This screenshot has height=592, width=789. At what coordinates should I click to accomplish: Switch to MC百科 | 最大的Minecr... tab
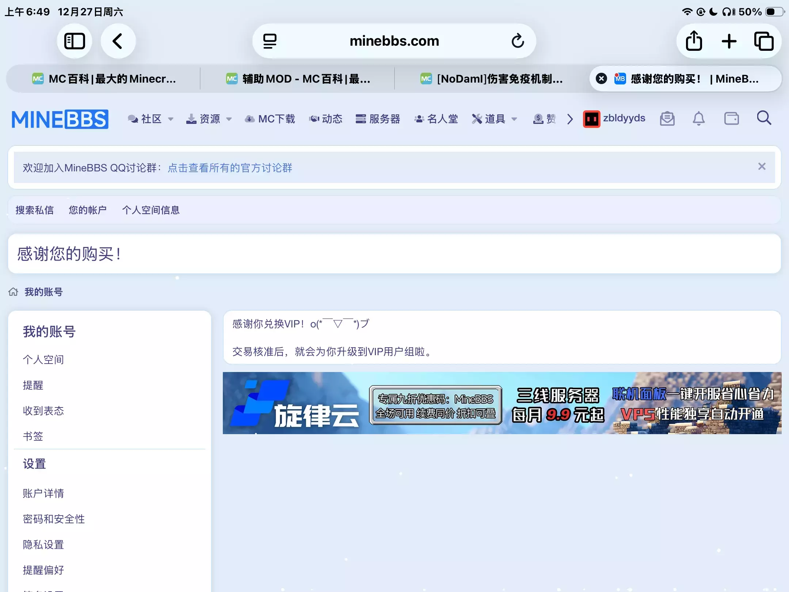104,79
